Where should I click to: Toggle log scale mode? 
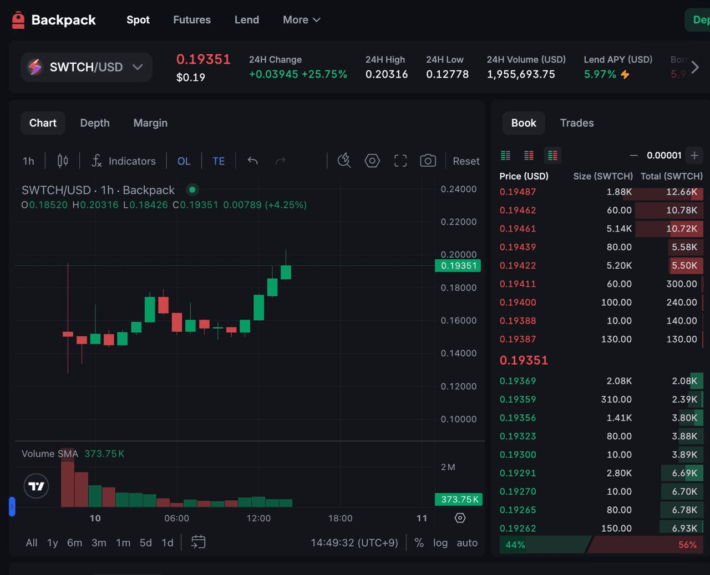[x=440, y=543]
